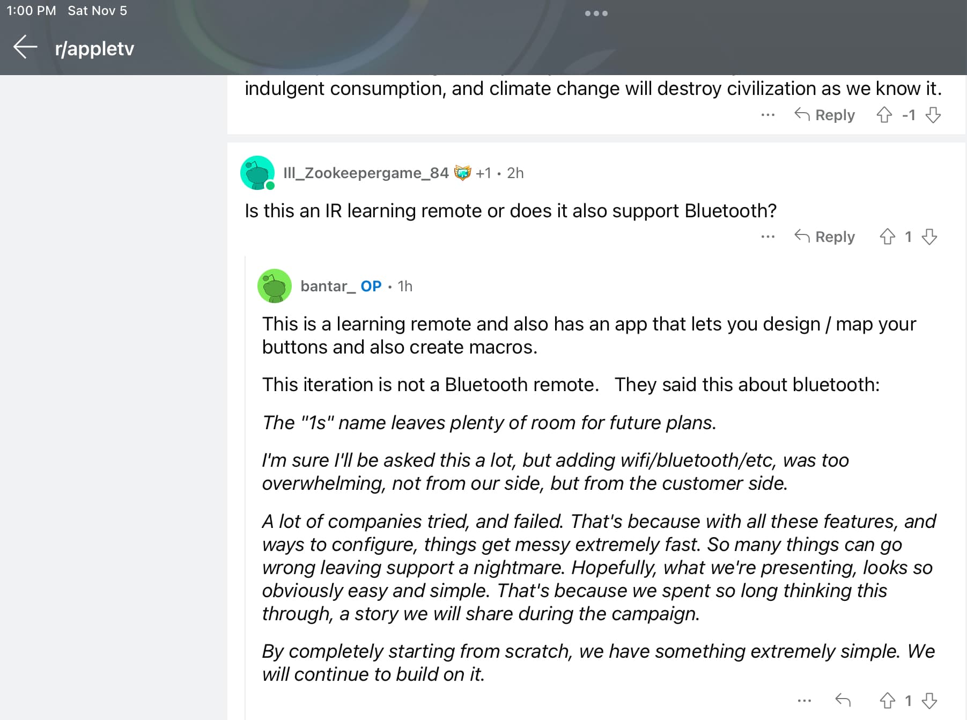The height and width of the screenshot is (720, 967).
Task: Open the r/appletv subreddit title
Action: pyautogui.click(x=94, y=48)
